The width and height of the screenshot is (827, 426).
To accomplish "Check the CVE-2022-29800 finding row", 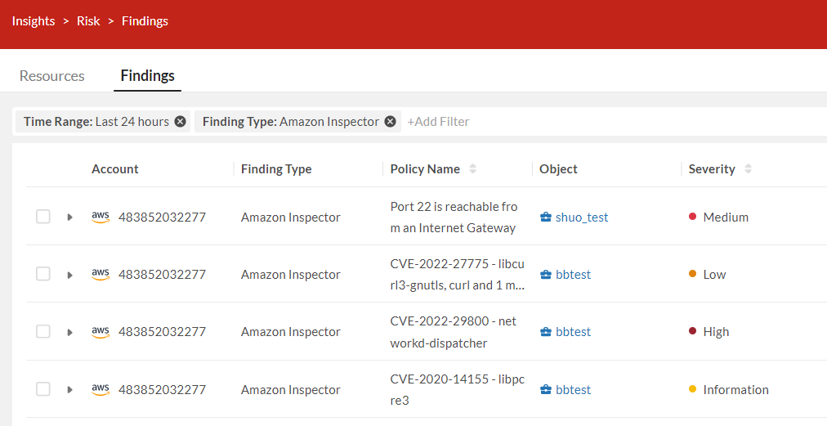I will pyautogui.click(x=43, y=331).
